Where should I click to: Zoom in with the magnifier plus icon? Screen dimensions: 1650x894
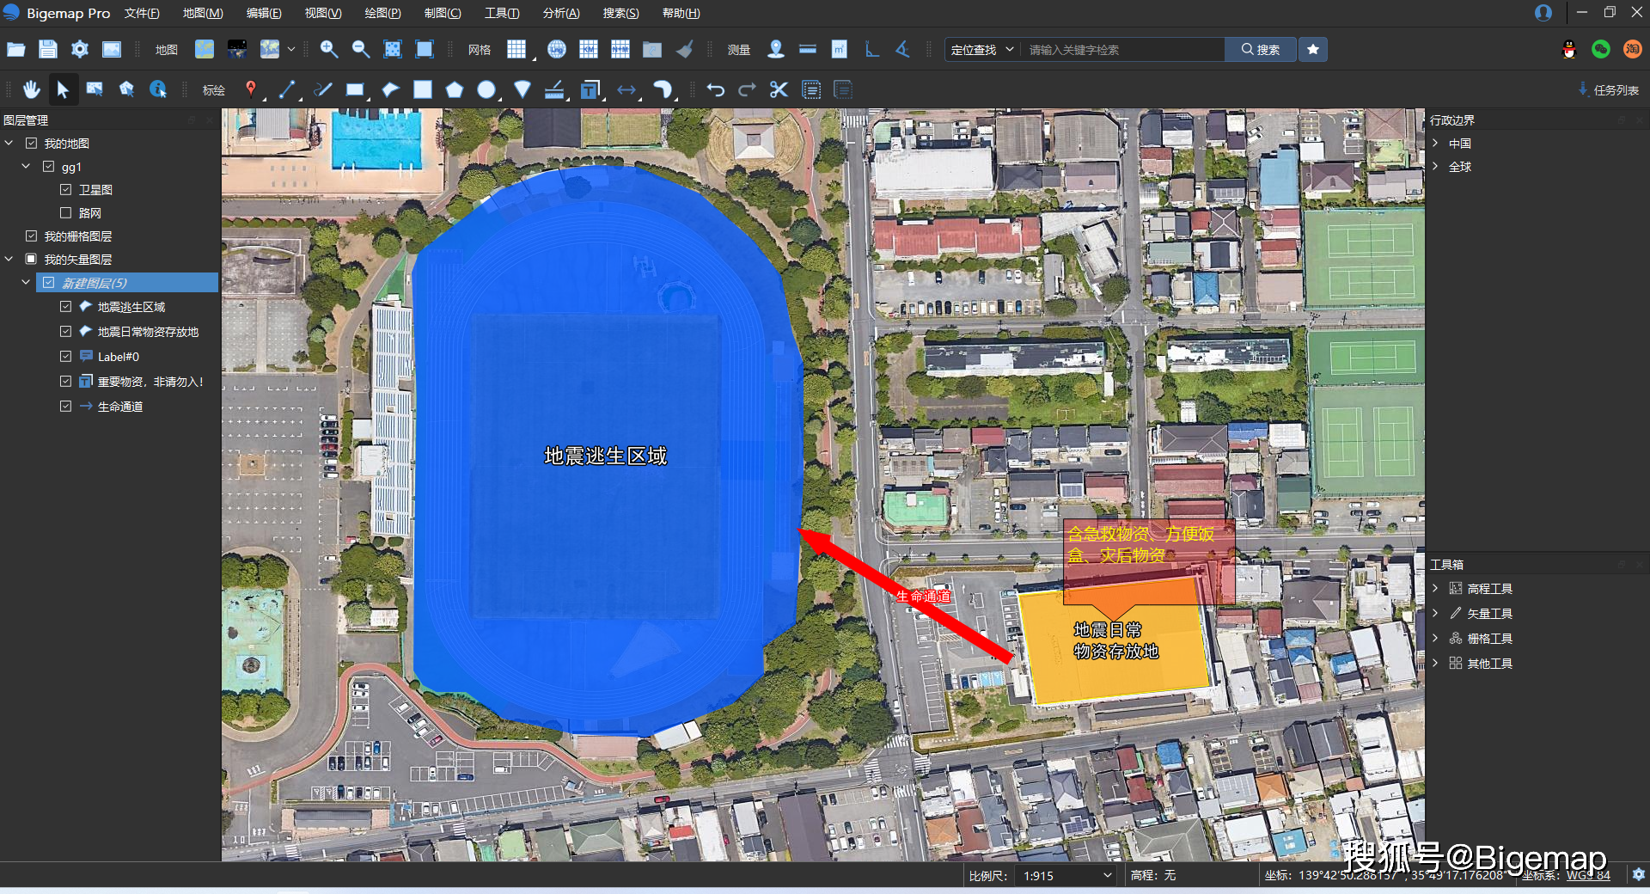point(328,49)
